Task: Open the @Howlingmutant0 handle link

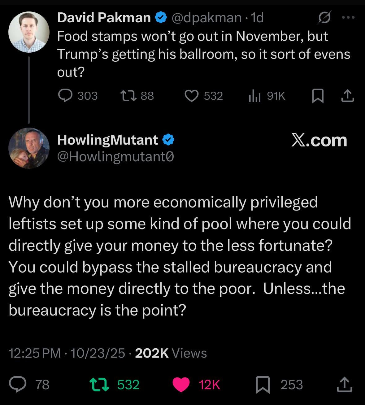Action: (115, 157)
